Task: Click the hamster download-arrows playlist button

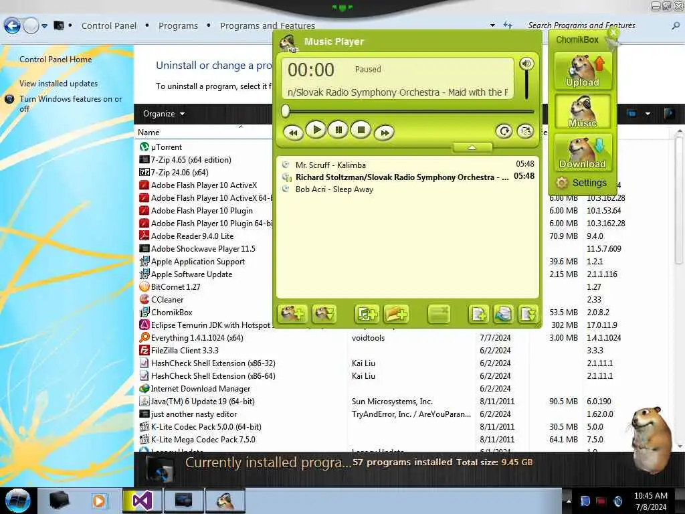Action: pyautogui.click(x=324, y=314)
